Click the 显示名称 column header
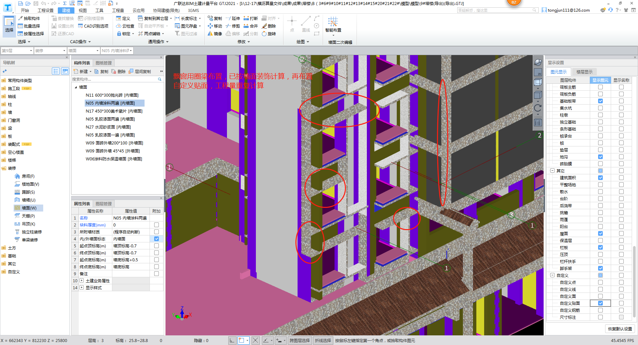 click(621, 80)
